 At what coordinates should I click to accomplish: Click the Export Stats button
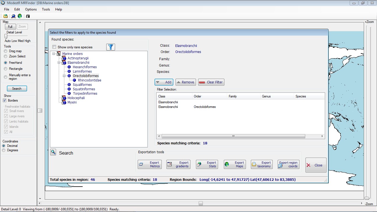pyautogui.click(x=207, y=165)
